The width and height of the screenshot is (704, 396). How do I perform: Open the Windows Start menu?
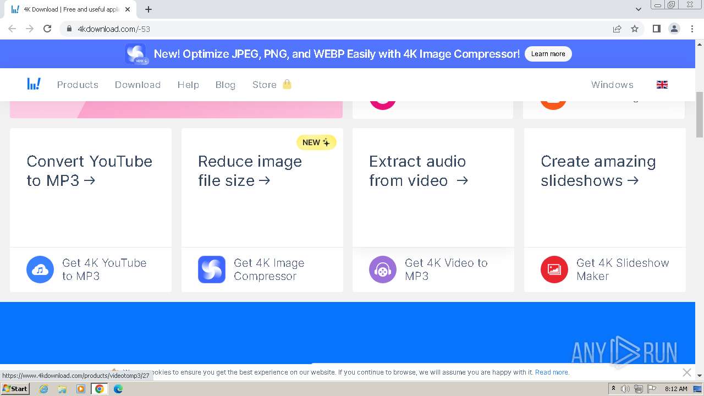15,388
